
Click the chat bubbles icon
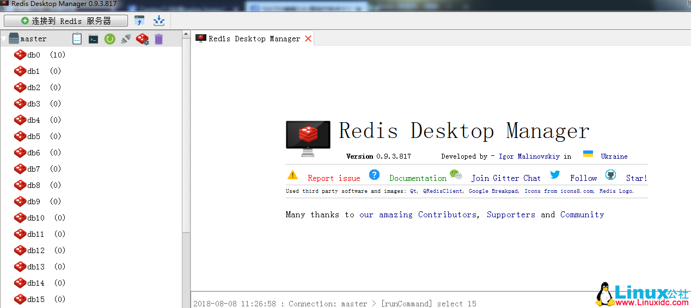(456, 175)
